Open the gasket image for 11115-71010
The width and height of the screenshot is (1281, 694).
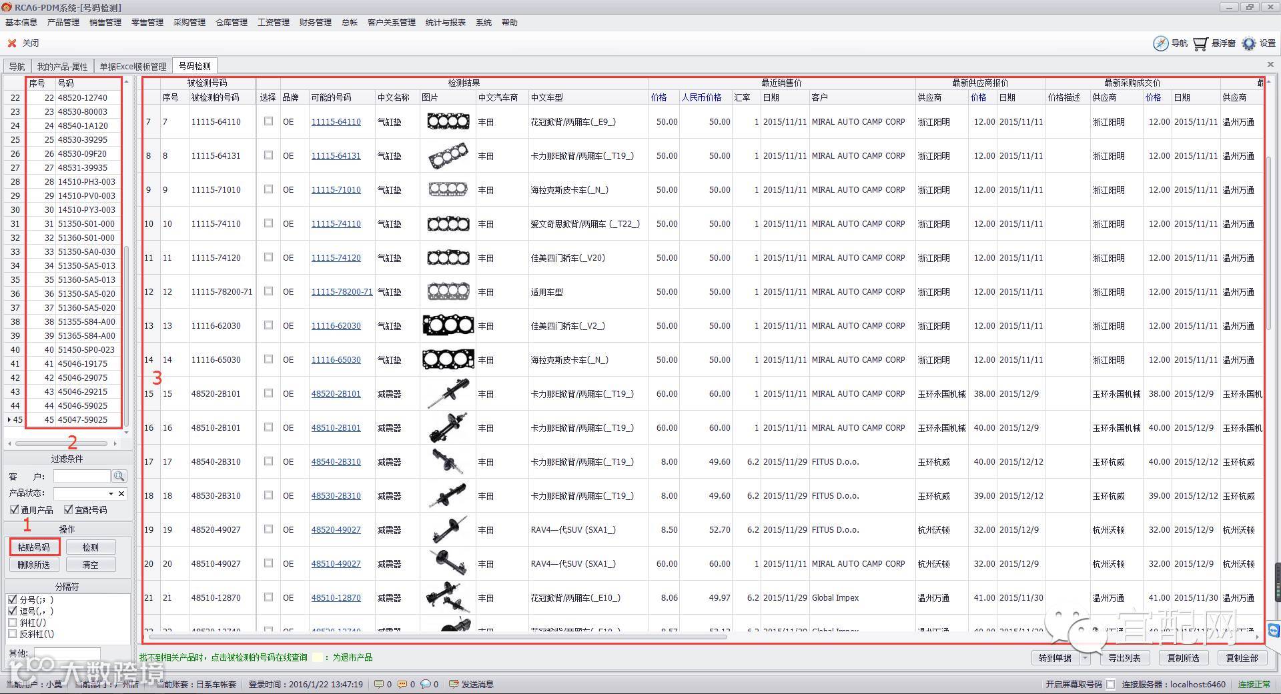click(x=448, y=190)
